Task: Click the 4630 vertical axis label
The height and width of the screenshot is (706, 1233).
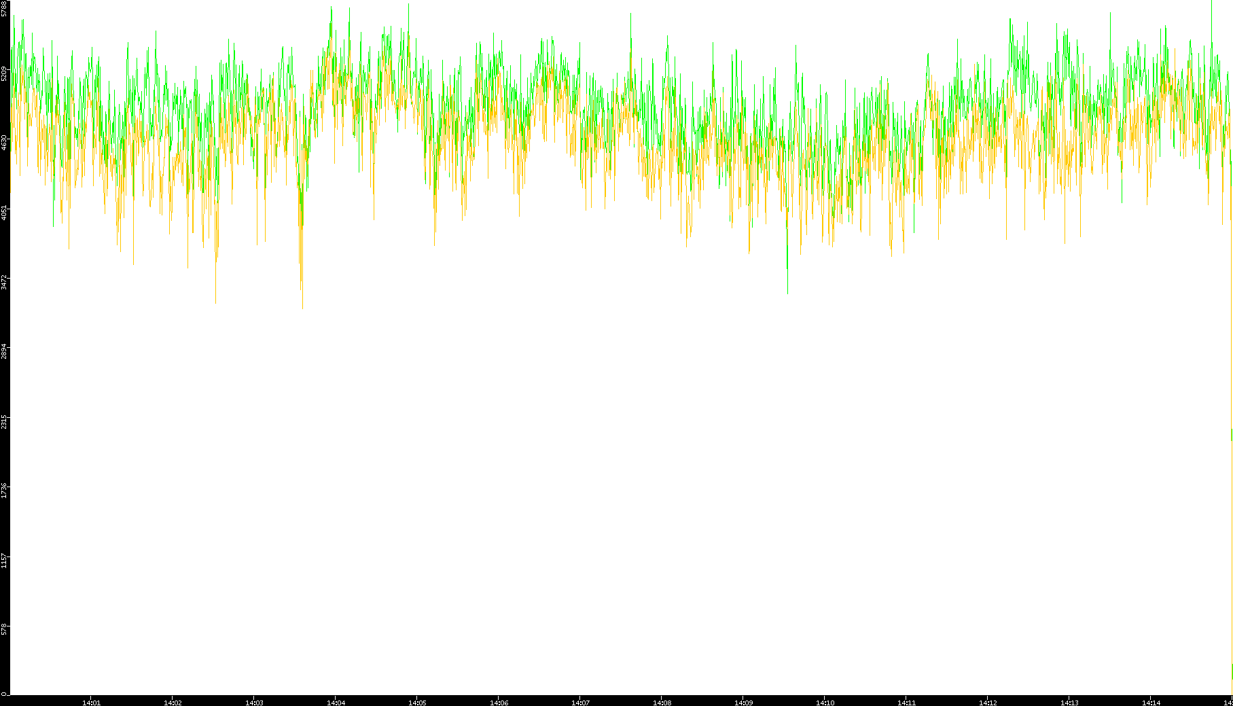Action: [x=4, y=143]
